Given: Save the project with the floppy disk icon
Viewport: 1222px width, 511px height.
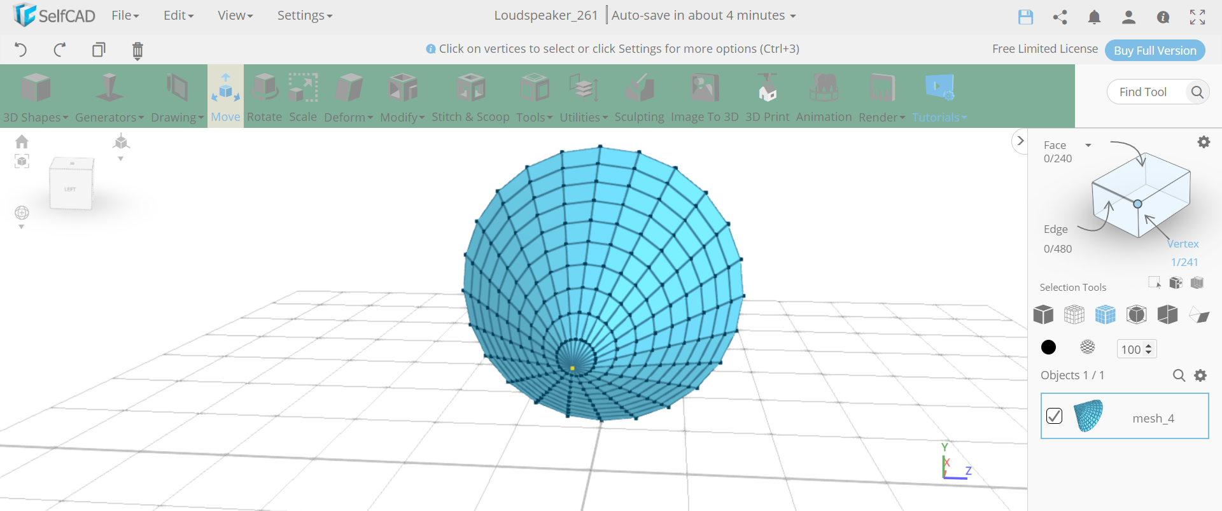Looking at the screenshot, I should [x=1025, y=17].
